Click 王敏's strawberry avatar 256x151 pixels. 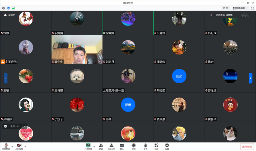click(26, 76)
